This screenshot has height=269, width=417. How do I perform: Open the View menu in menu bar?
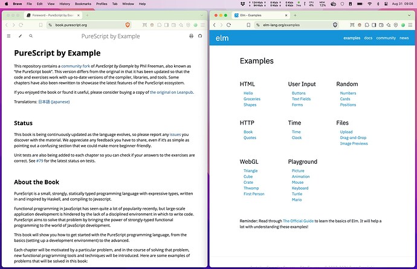pyautogui.click(x=51, y=4)
